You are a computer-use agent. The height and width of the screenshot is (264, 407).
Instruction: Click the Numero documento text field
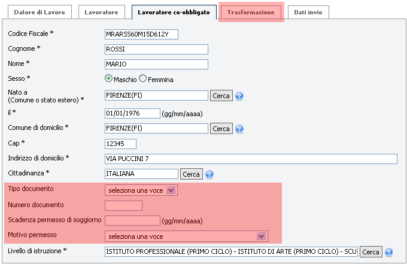123,205
